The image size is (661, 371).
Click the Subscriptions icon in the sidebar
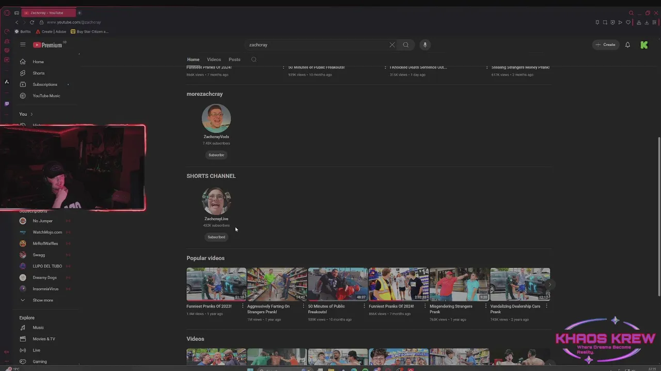23,85
